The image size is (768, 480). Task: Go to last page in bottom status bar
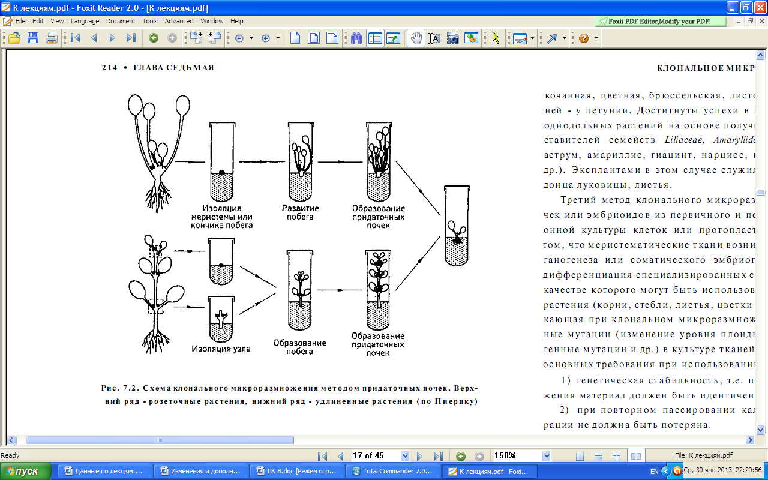click(x=437, y=456)
